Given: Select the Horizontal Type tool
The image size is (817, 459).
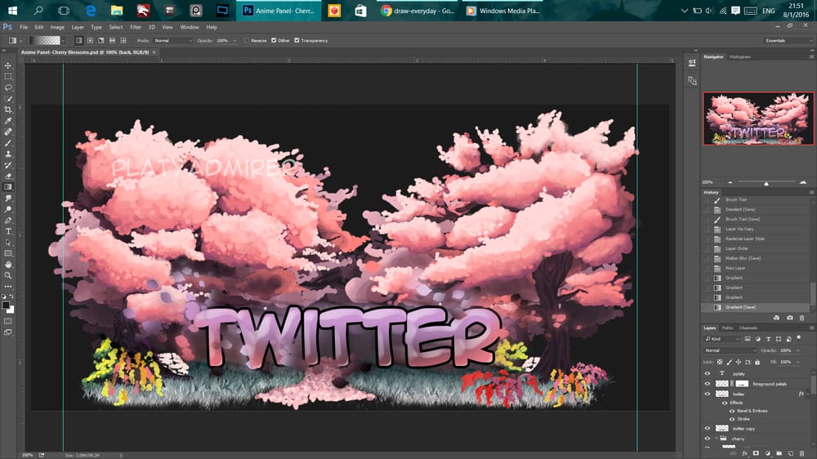Looking at the screenshot, I should tap(8, 231).
